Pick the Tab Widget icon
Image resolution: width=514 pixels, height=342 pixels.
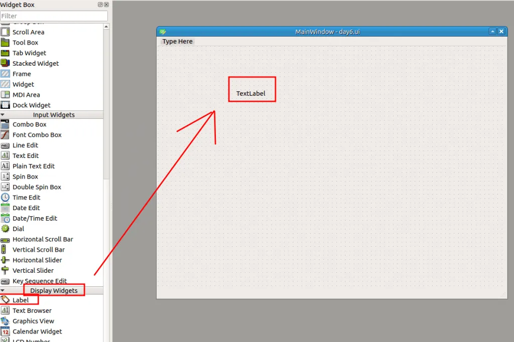click(5, 53)
